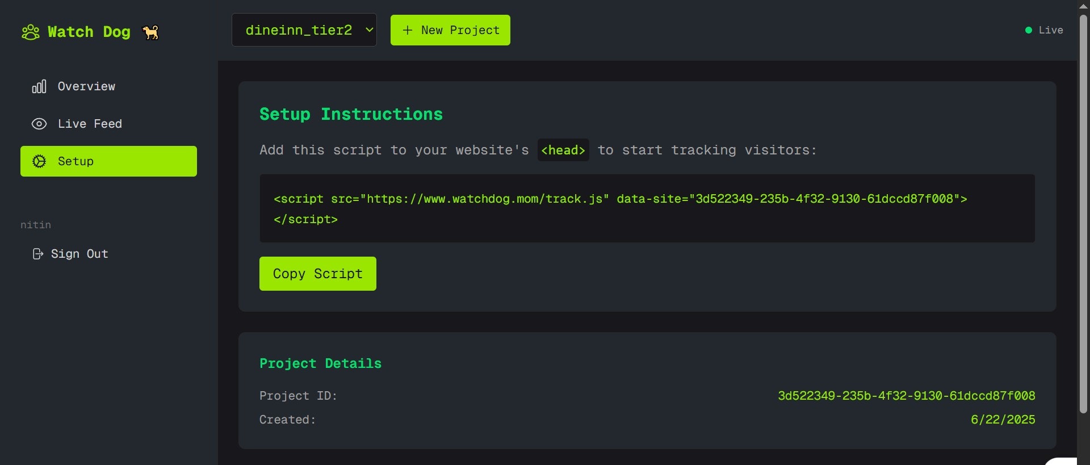1090x465 pixels.
Task: Click the dog emoji beside Watch Dog
Action: coord(150,32)
